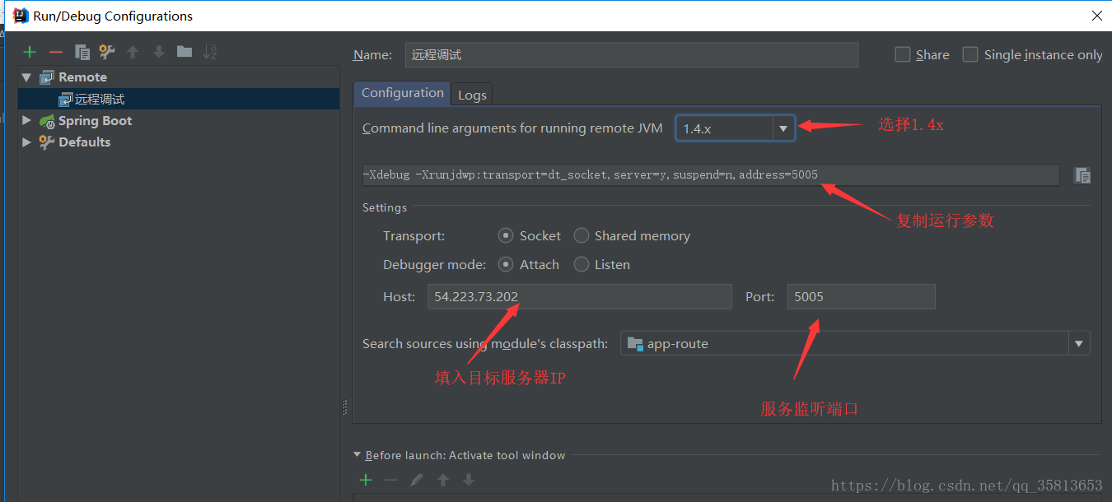Image resolution: width=1112 pixels, height=502 pixels.
Task: Click the -Xdebug command line arguments field
Action: (x=710, y=175)
